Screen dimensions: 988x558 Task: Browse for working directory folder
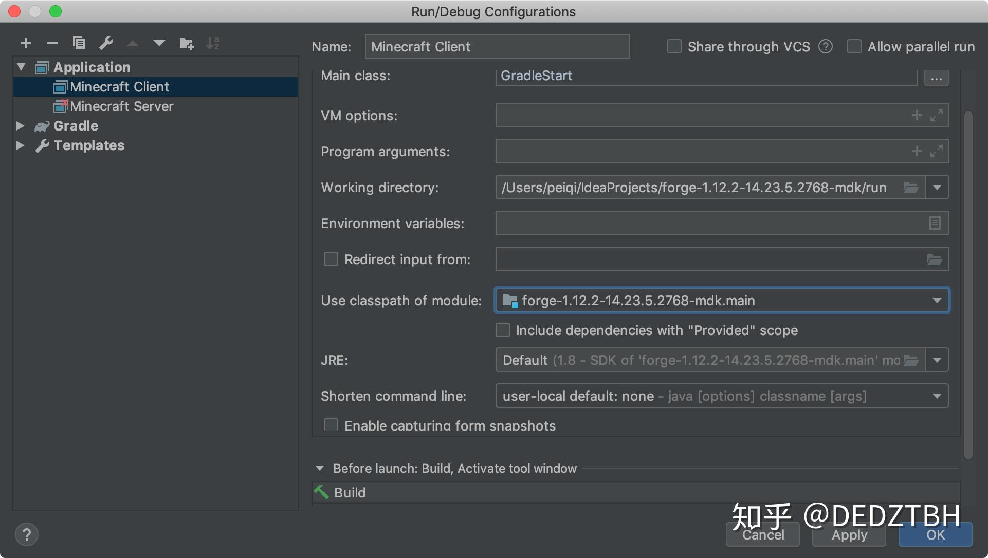click(910, 187)
